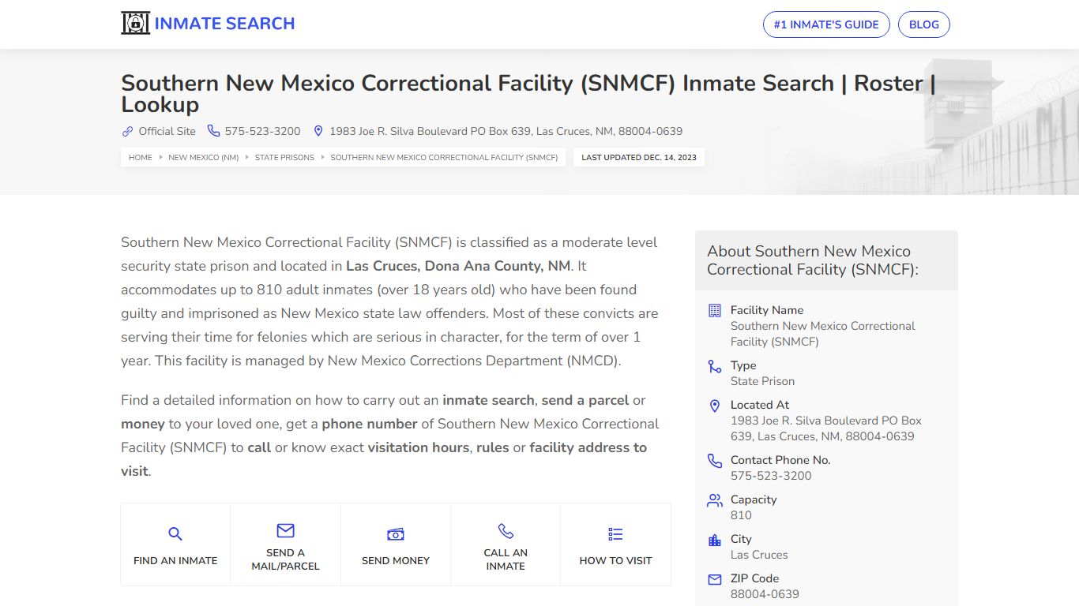Click the map pin icon in header
The height and width of the screenshot is (606, 1079).
[318, 131]
